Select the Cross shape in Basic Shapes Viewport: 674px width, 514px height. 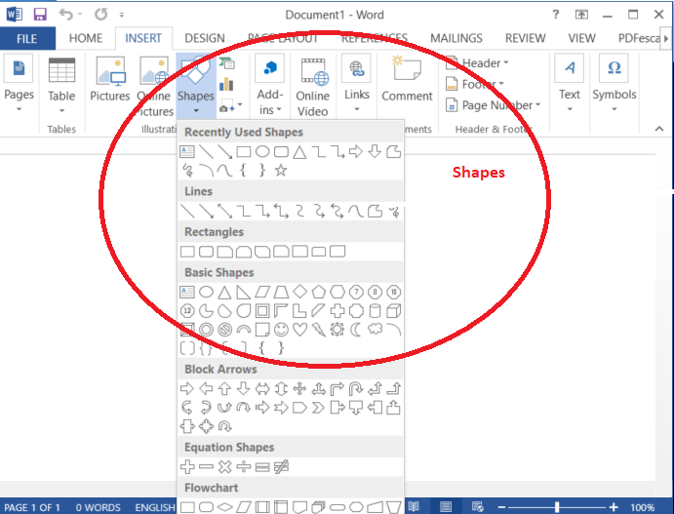(x=337, y=311)
